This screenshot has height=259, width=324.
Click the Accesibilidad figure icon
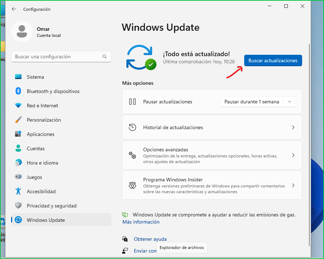pyautogui.click(x=18, y=191)
